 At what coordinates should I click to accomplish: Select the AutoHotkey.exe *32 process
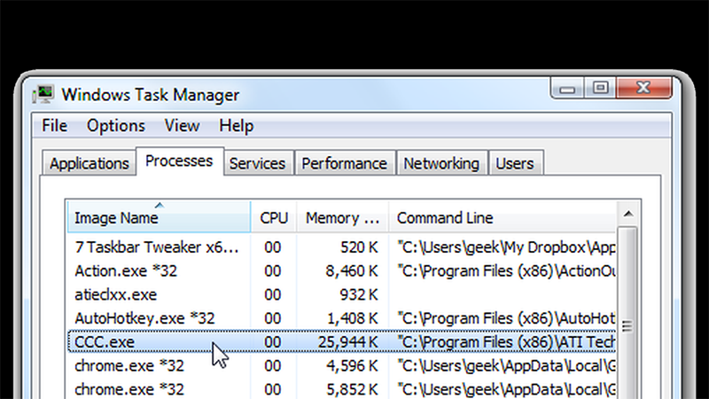coord(144,317)
